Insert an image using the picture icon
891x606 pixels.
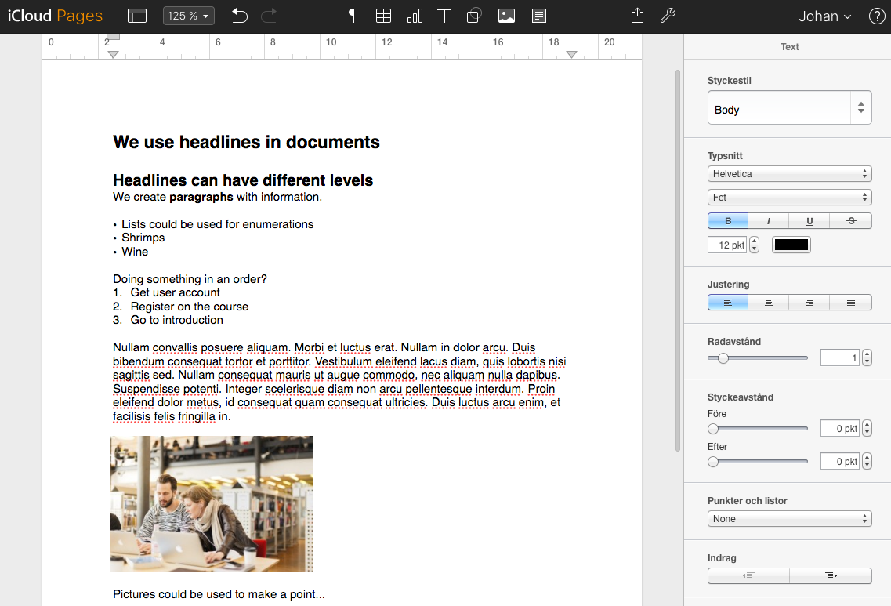pyautogui.click(x=507, y=16)
